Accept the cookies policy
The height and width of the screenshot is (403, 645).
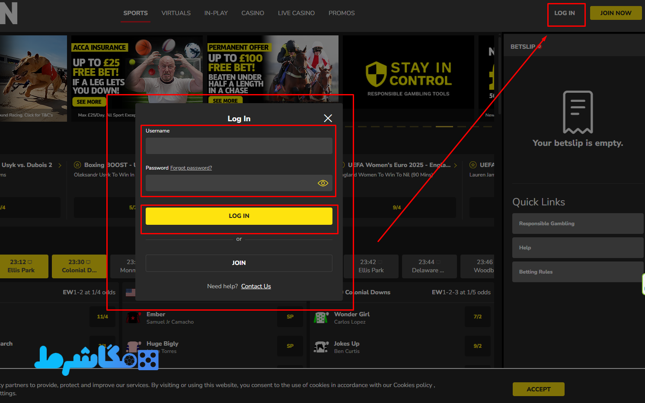(539, 389)
